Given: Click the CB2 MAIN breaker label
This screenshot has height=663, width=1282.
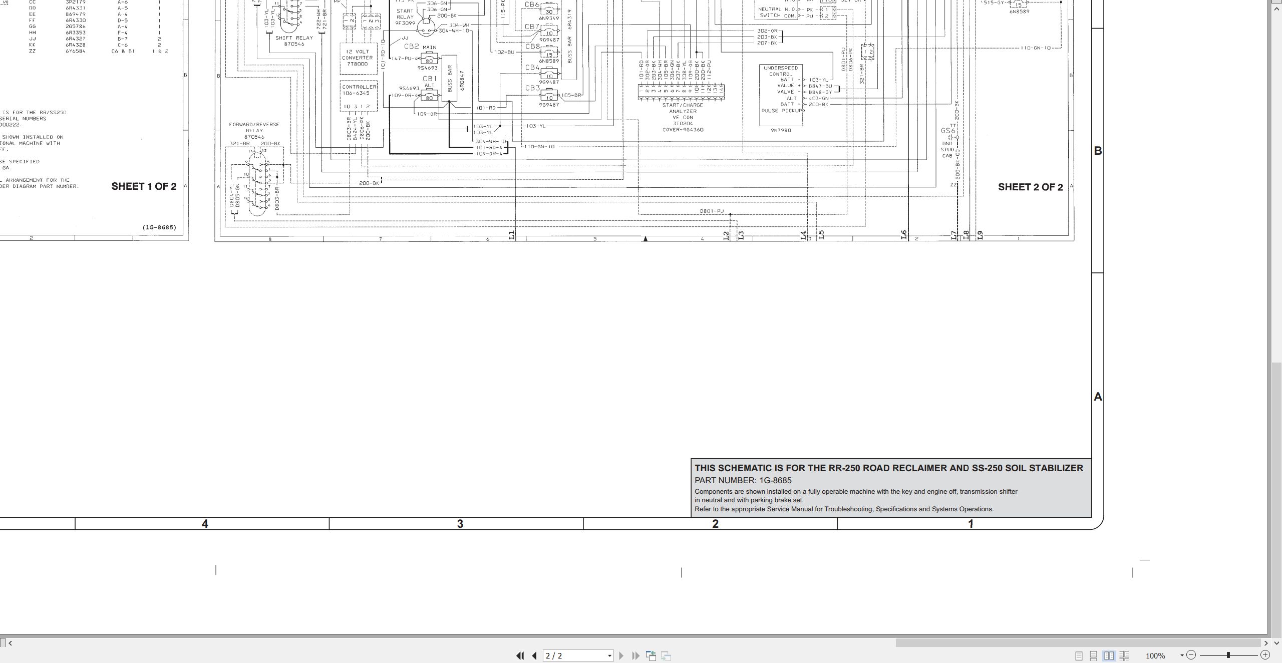Looking at the screenshot, I should coord(420,47).
